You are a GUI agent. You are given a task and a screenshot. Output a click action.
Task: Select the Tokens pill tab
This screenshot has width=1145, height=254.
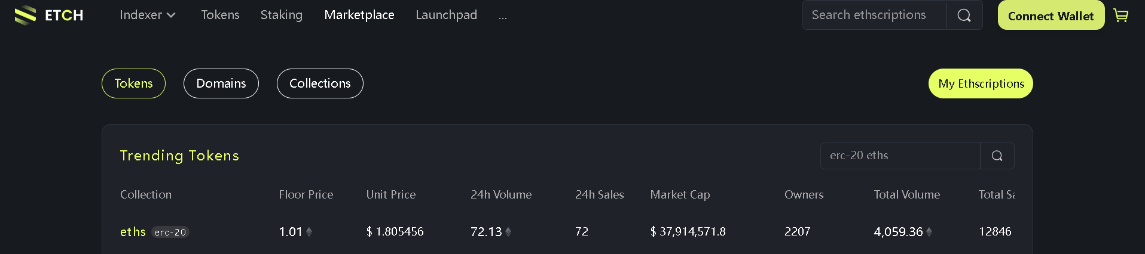[133, 83]
